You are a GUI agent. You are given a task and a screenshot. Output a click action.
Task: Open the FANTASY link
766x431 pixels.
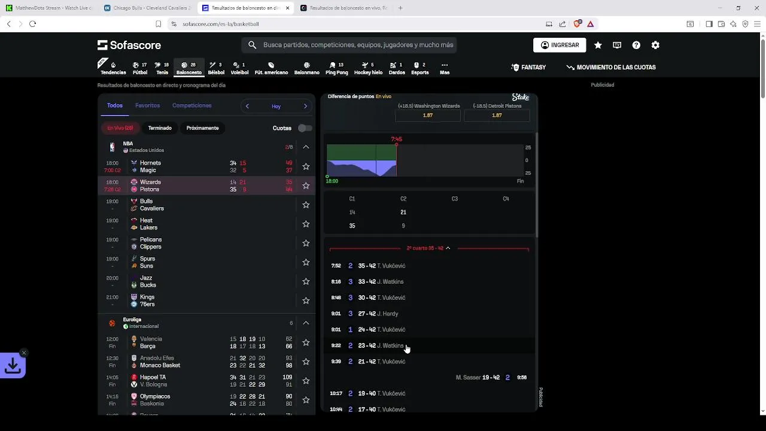pyautogui.click(x=528, y=68)
